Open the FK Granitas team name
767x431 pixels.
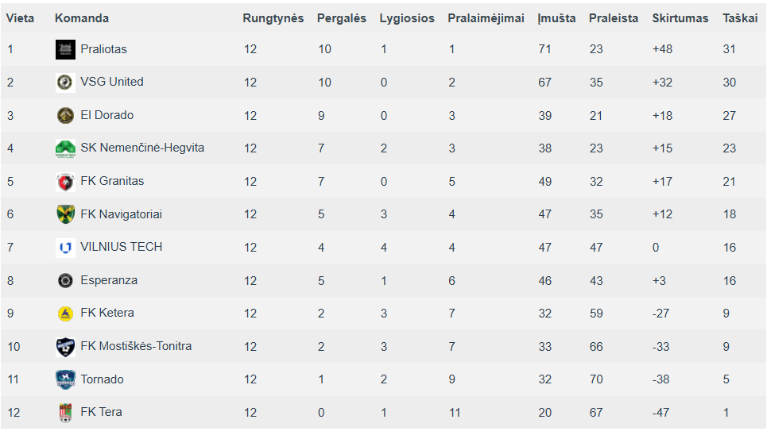point(112,181)
